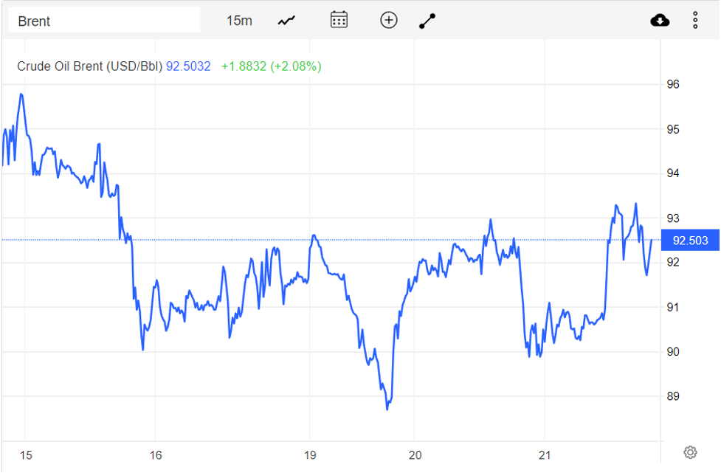This screenshot has width=721, height=473.
Task: Select date 15 on the time axis
Action: coord(26,455)
